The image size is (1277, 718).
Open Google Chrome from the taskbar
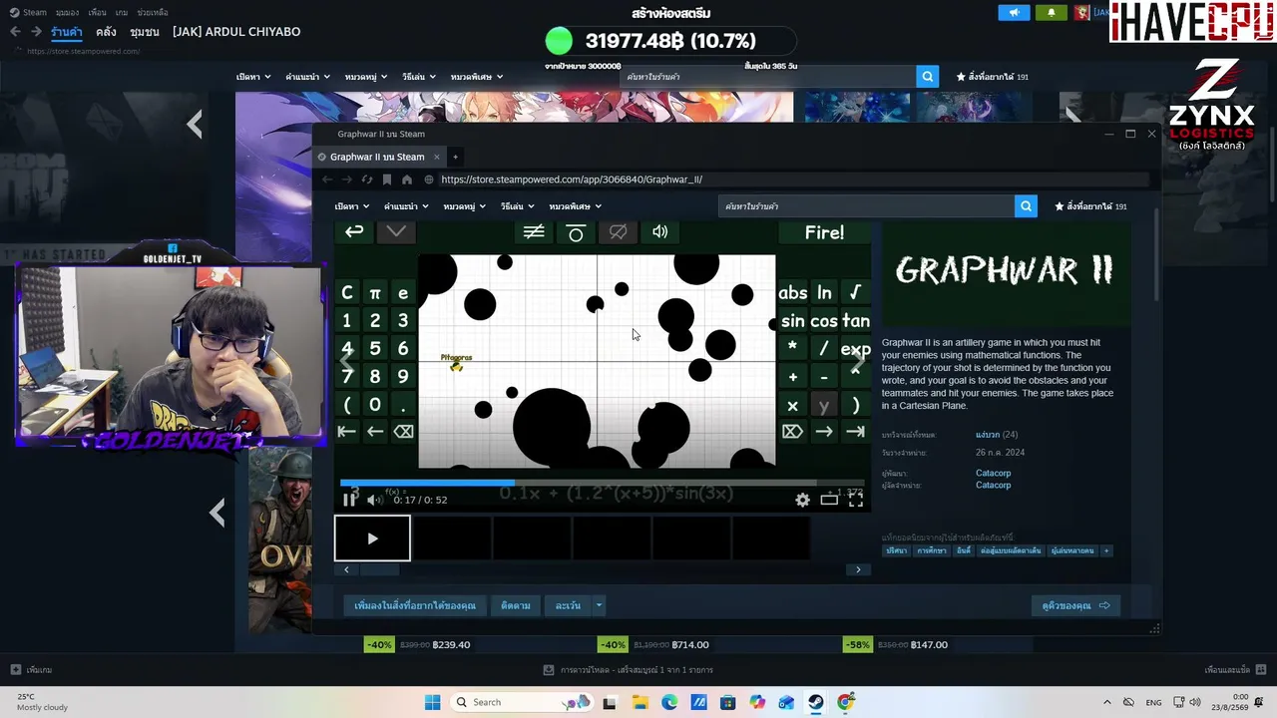pos(846,702)
